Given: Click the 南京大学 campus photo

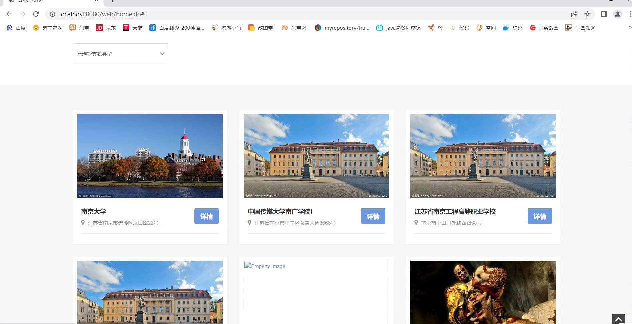Looking at the screenshot, I should (x=150, y=156).
